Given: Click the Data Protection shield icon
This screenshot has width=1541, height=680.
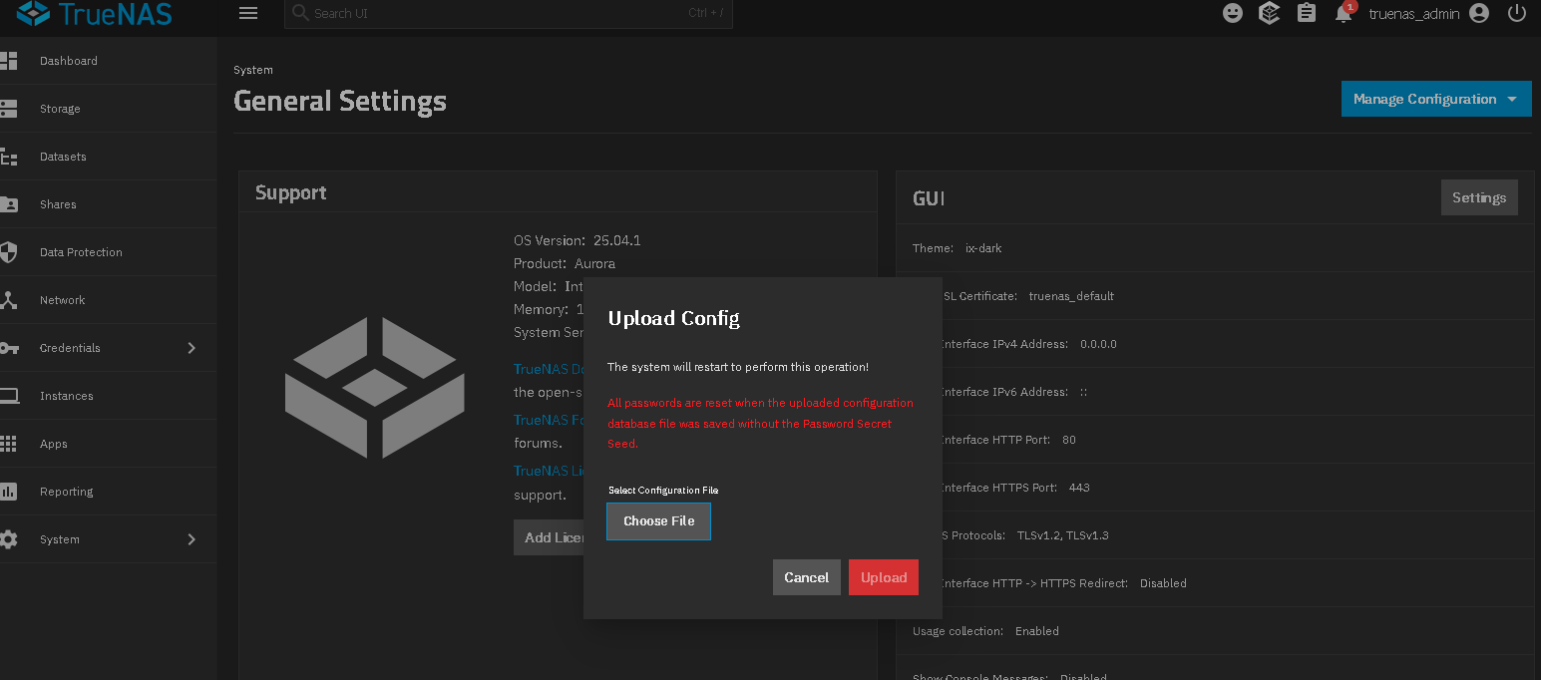Looking at the screenshot, I should pyautogui.click(x=8, y=252).
